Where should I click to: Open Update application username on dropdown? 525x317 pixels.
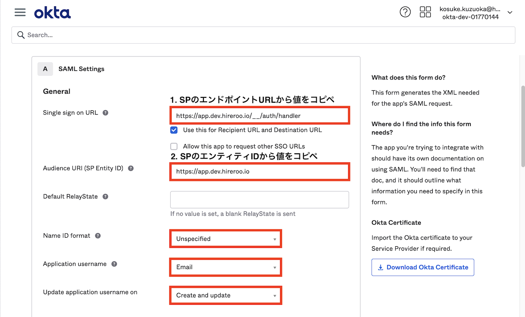[226, 295]
